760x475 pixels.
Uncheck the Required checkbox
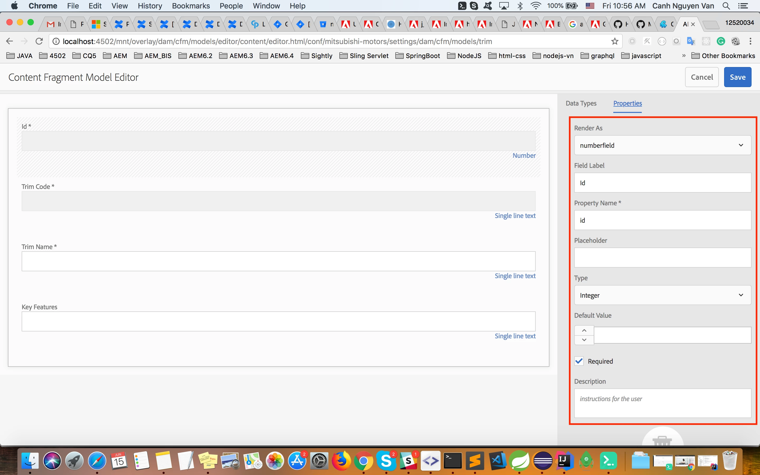579,361
